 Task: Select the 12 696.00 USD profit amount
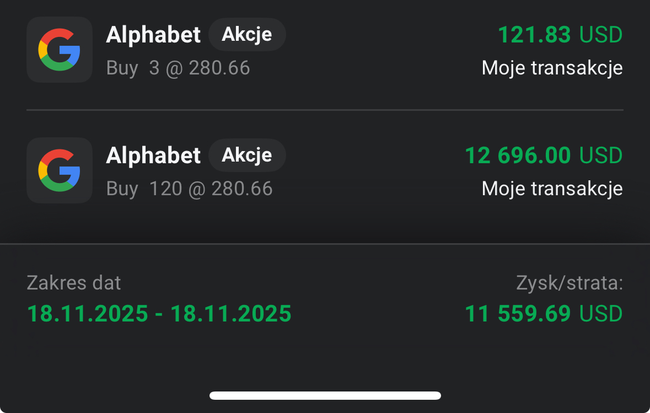tap(543, 156)
